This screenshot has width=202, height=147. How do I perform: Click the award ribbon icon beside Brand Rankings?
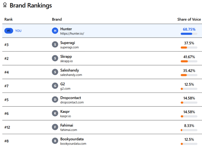5,6
